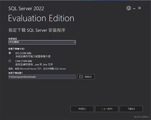Click the 浏览(B) browse button
This screenshot has height=120, width=151.
coord(86,77)
